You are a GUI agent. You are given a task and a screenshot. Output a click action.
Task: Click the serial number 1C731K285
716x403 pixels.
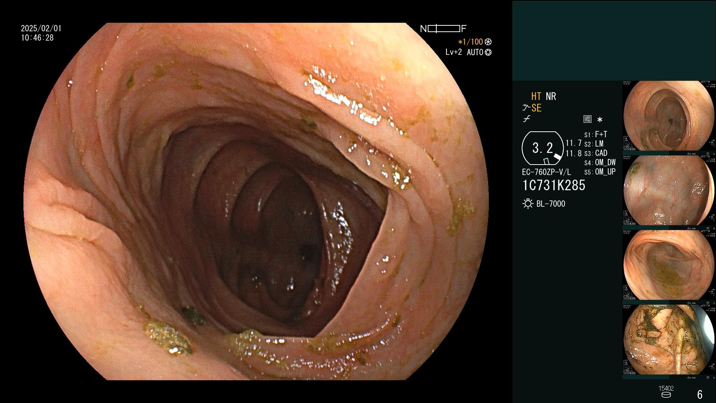[x=554, y=185]
